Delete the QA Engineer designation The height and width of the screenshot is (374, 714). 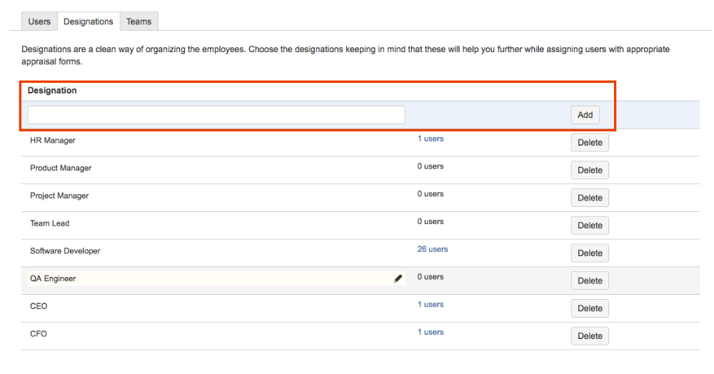point(590,280)
